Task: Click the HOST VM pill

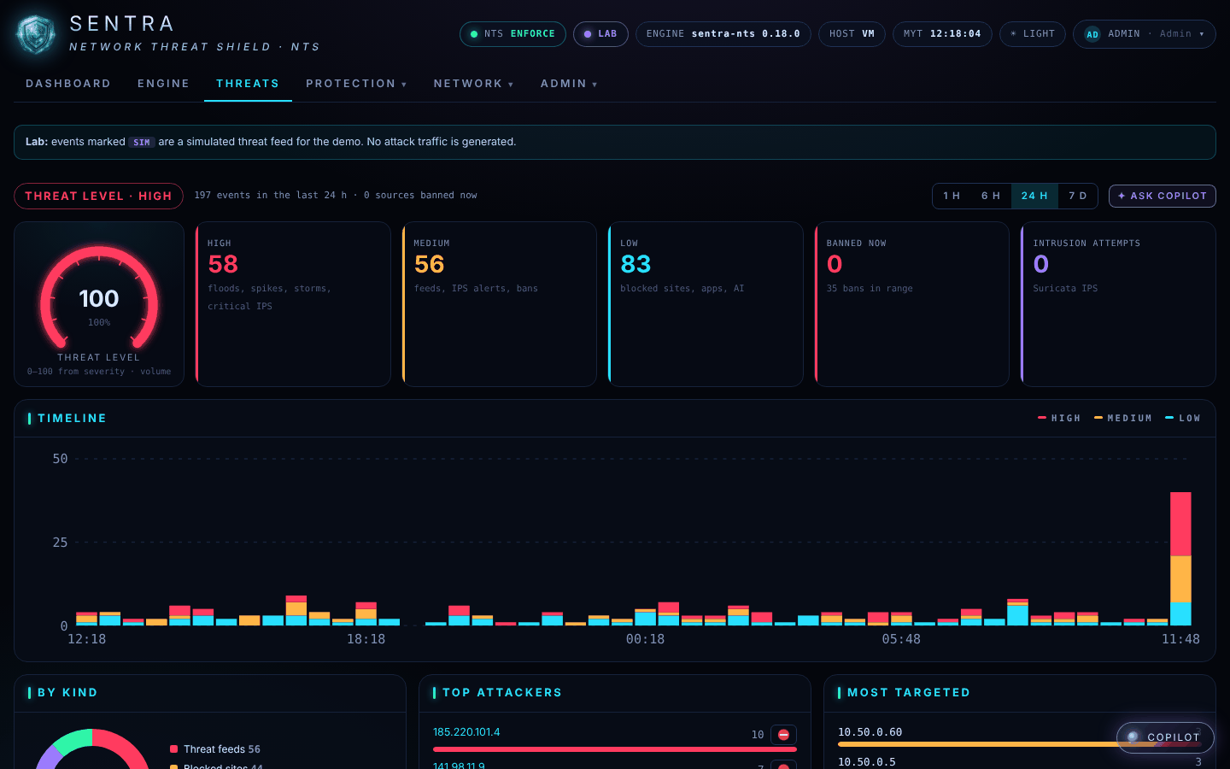Action: pyautogui.click(x=852, y=34)
